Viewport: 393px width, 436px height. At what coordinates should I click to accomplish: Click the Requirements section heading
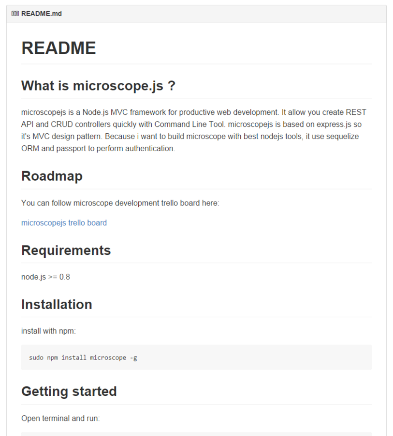(66, 250)
